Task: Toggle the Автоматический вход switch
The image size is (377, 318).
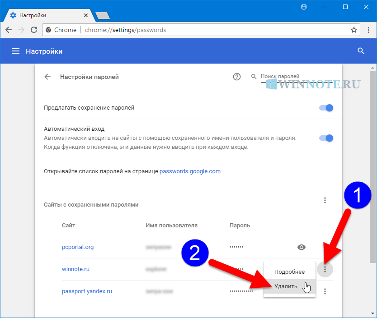Action: tap(326, 138)
